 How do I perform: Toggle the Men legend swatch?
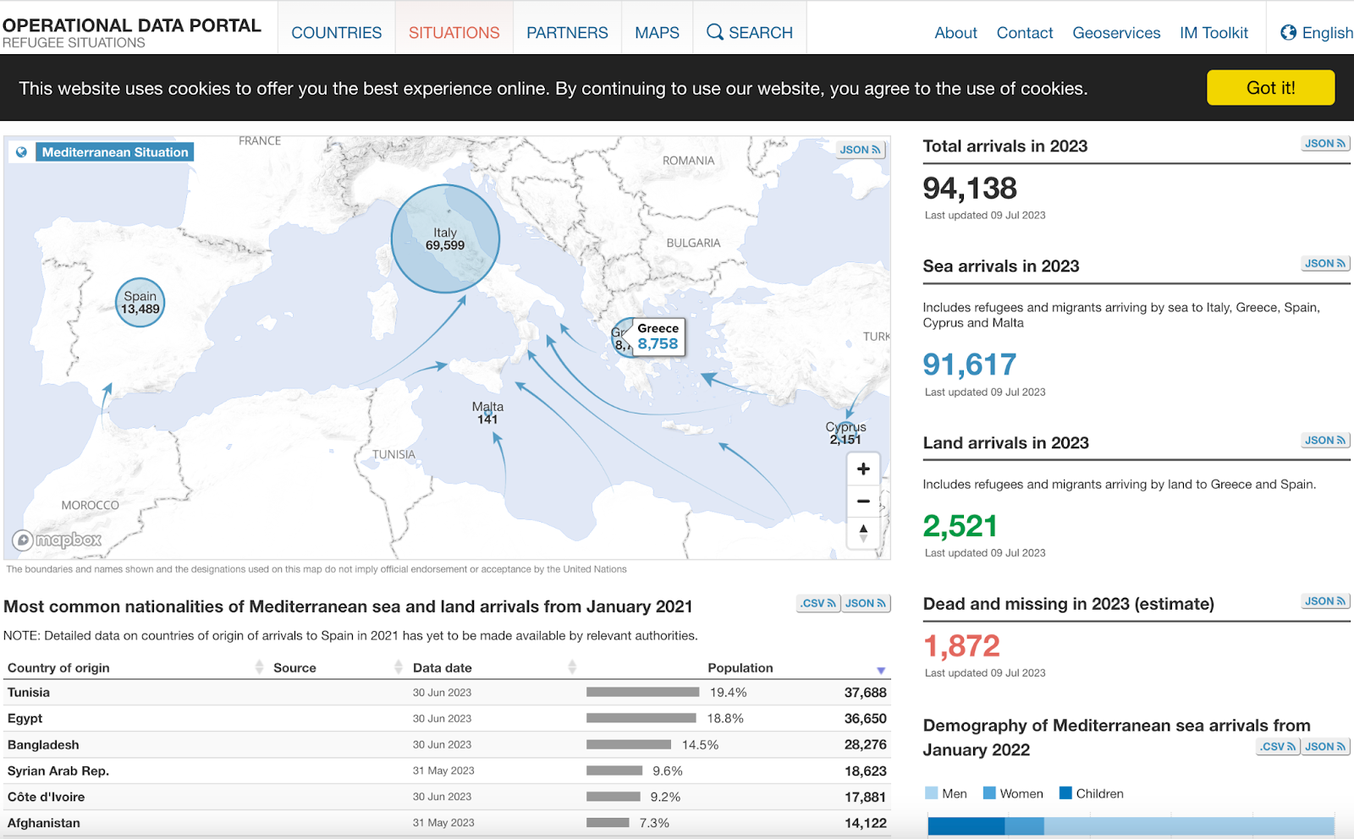[x=932, y=793]
